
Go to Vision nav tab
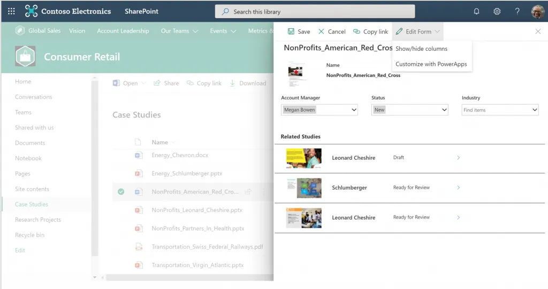77,30
